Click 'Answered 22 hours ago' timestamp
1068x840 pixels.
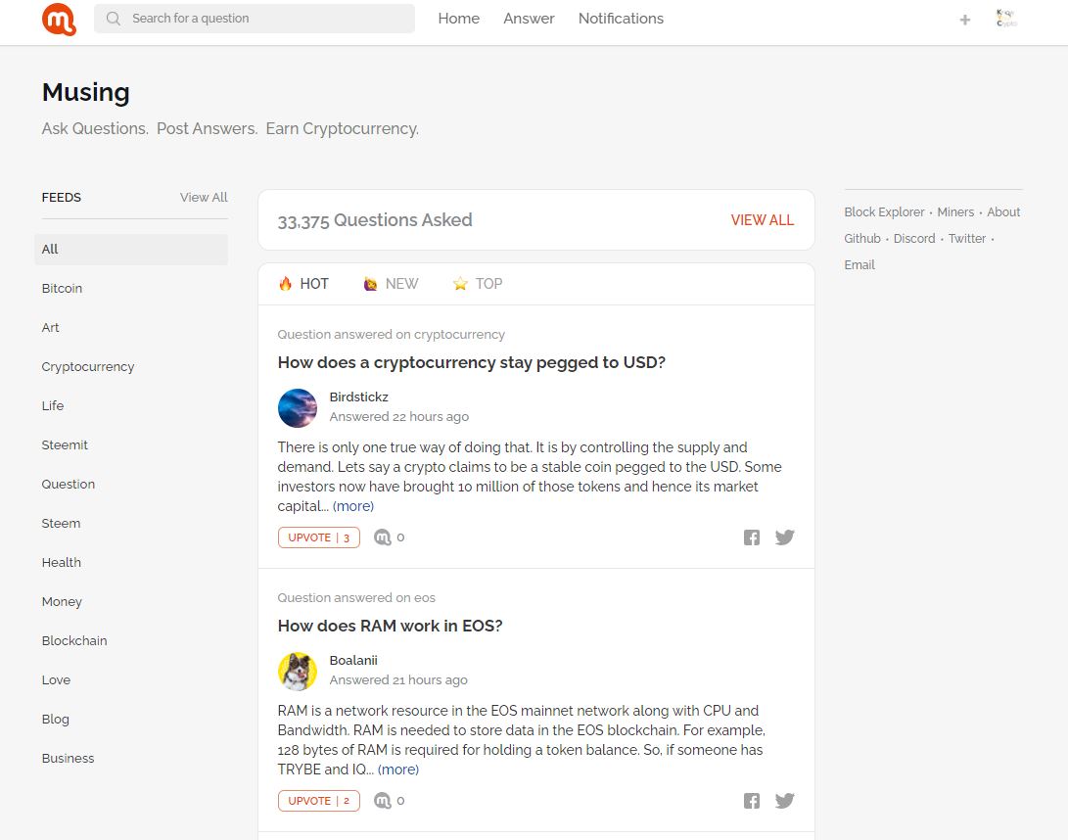399,417
